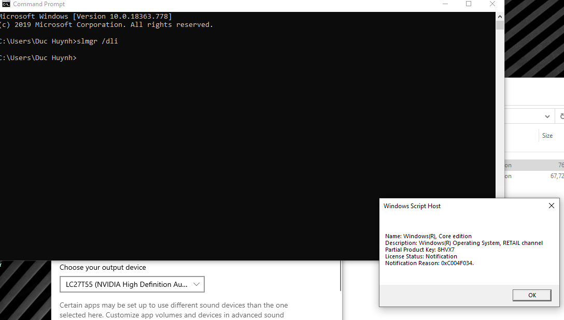This screenshot has width=564, height=320.
Task: Close the Windows Script Host dialog
Action: click(x=551, y=206)
